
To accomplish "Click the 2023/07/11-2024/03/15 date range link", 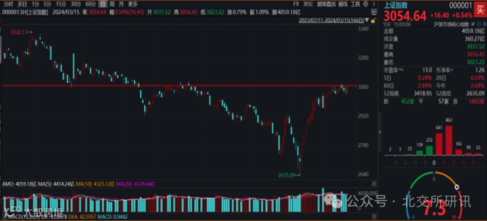I will (x=331, y=20).
